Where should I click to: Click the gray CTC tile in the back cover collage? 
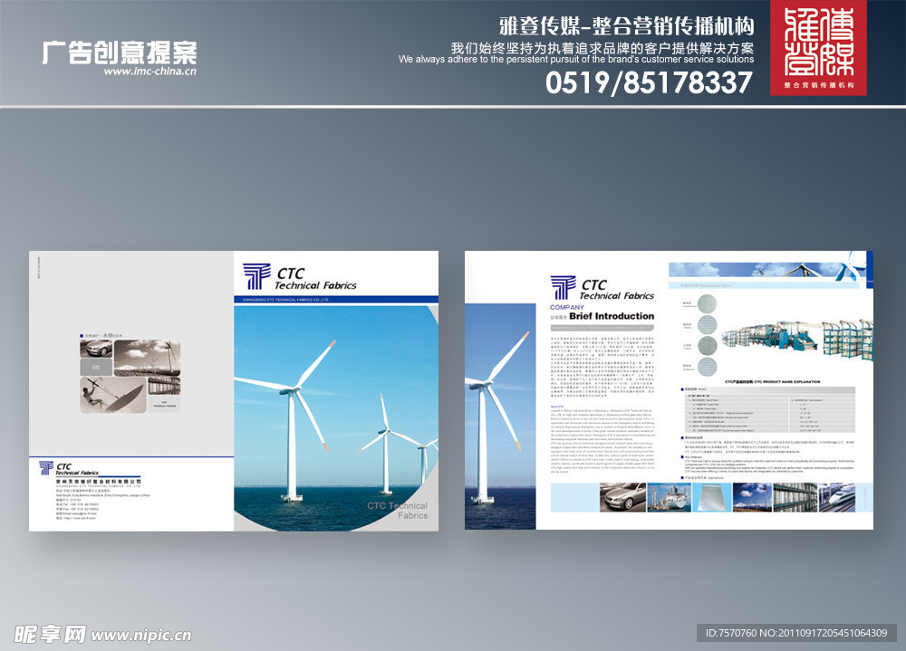point(97,368)
